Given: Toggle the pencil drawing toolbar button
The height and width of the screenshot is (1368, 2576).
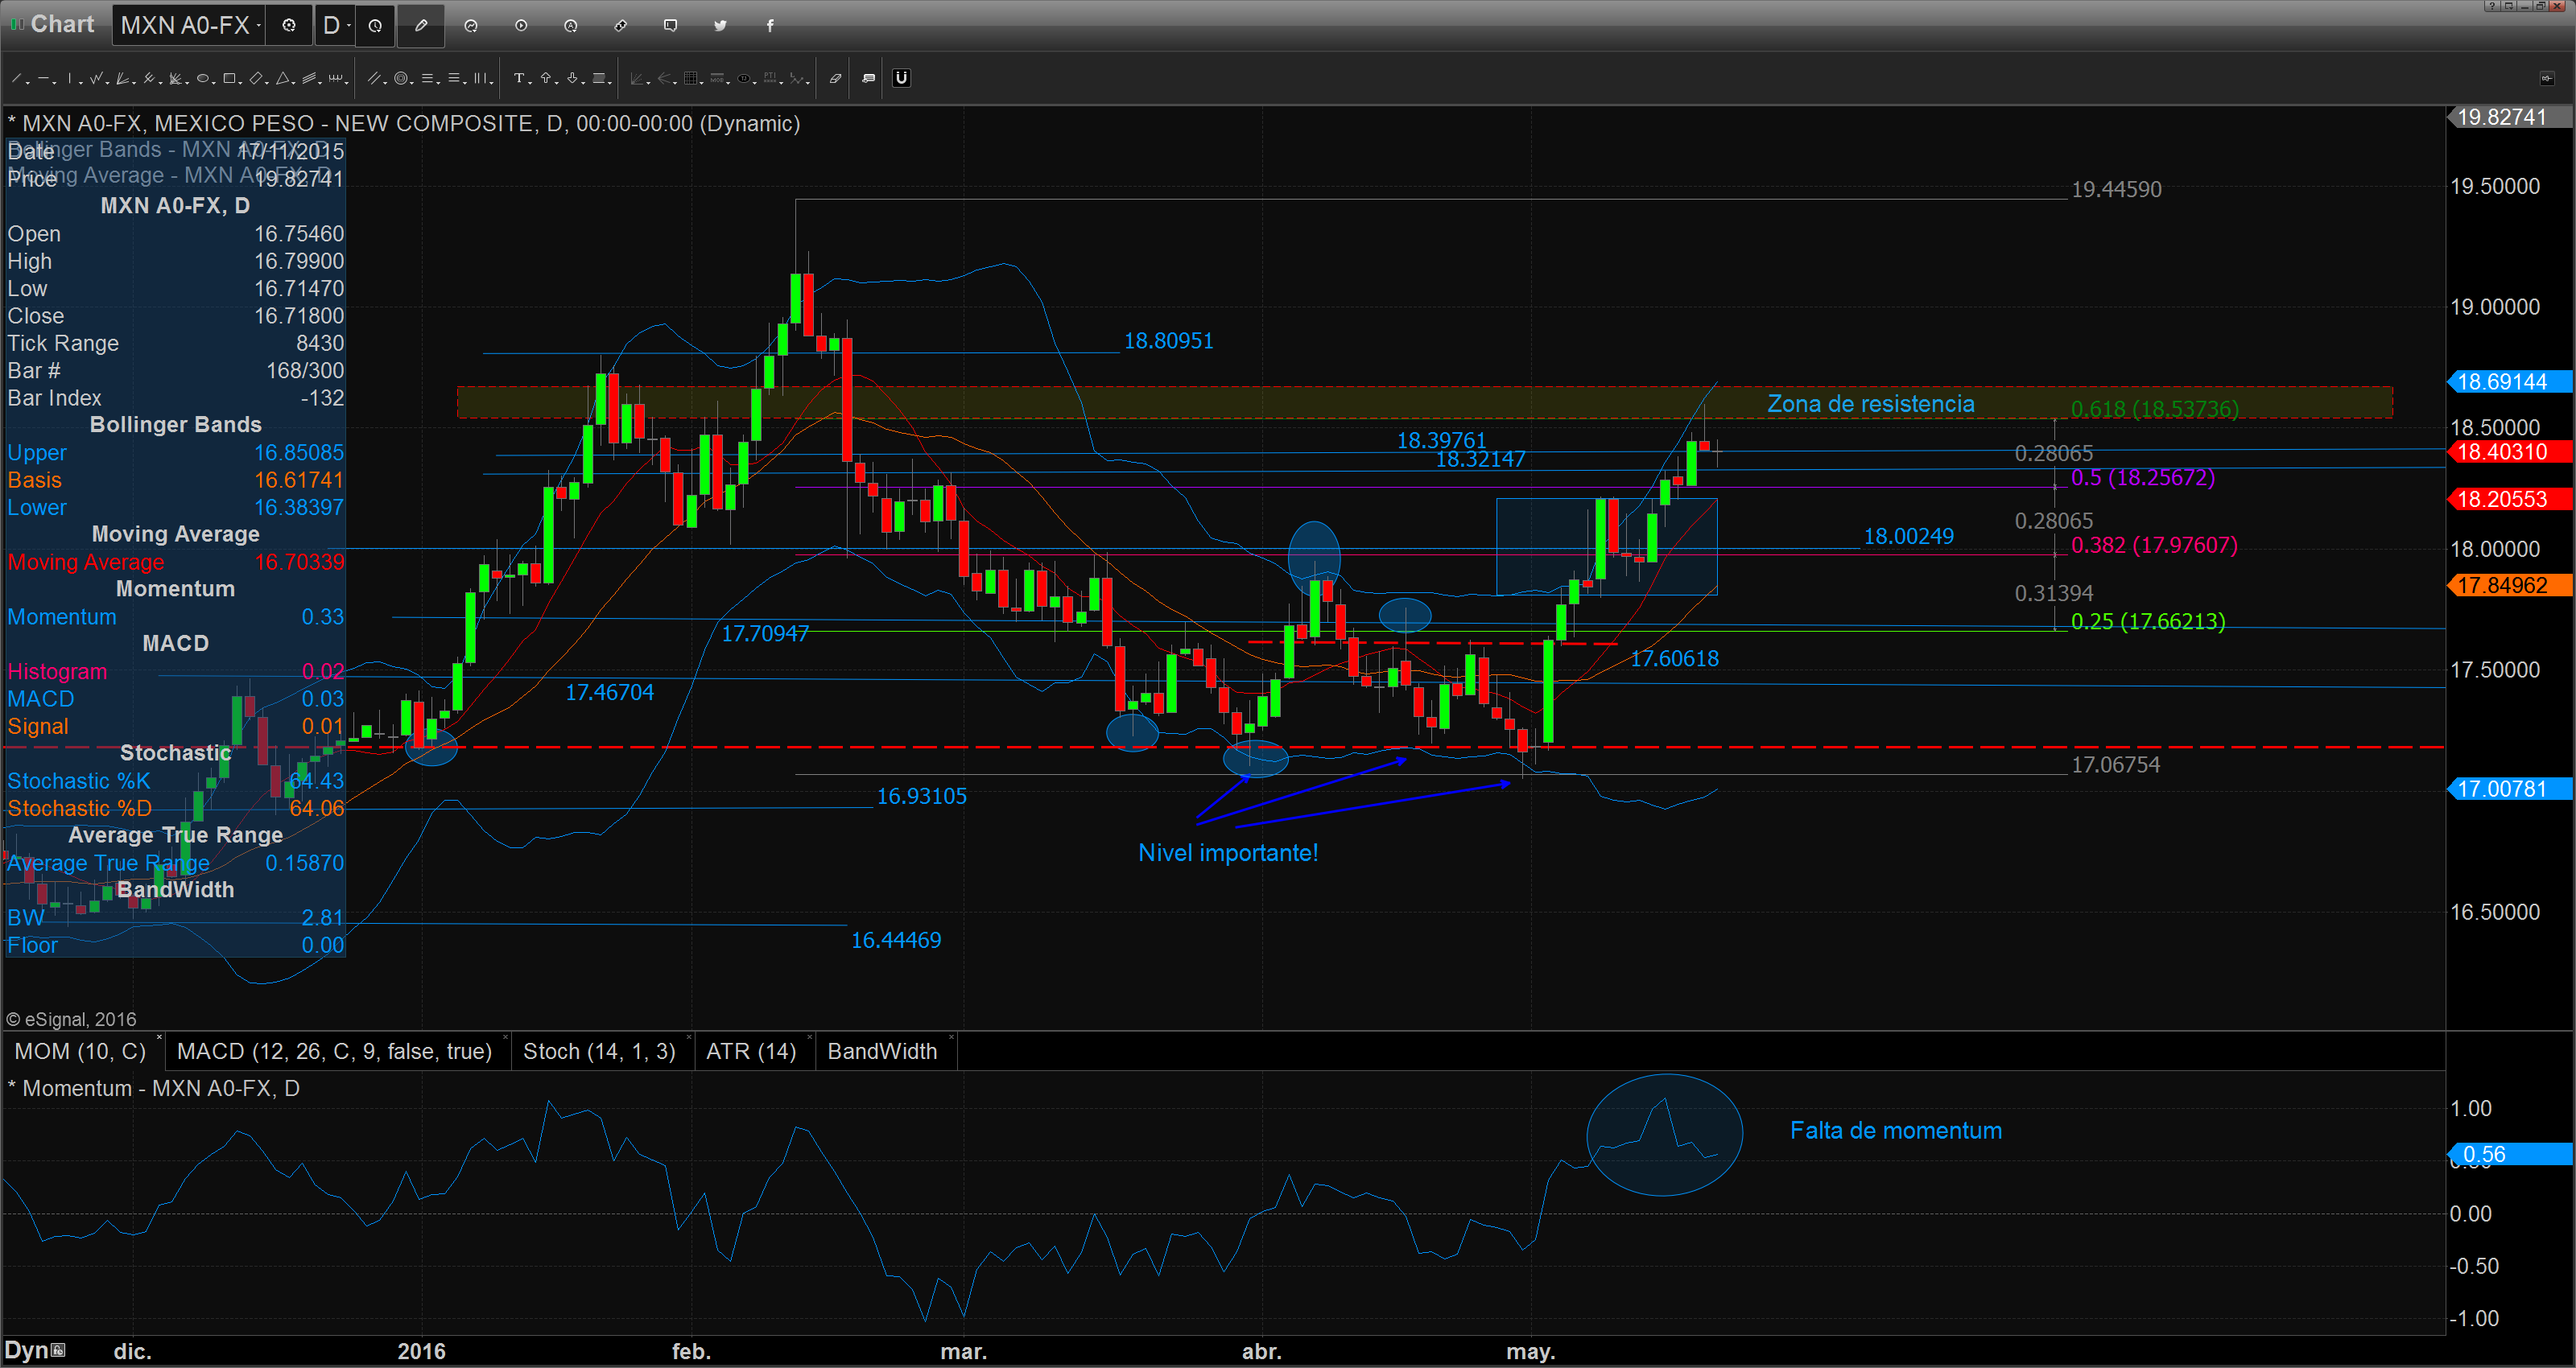Looking at the screenshot, I should point(421,25).
